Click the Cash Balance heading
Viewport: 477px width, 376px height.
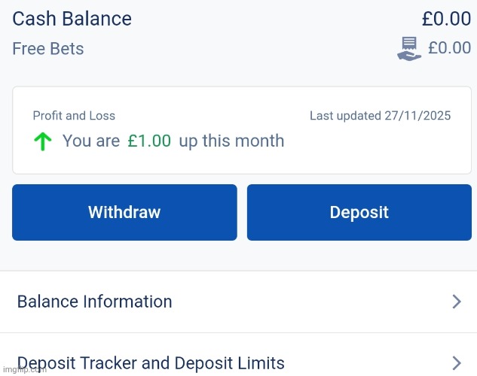(72, 19)
